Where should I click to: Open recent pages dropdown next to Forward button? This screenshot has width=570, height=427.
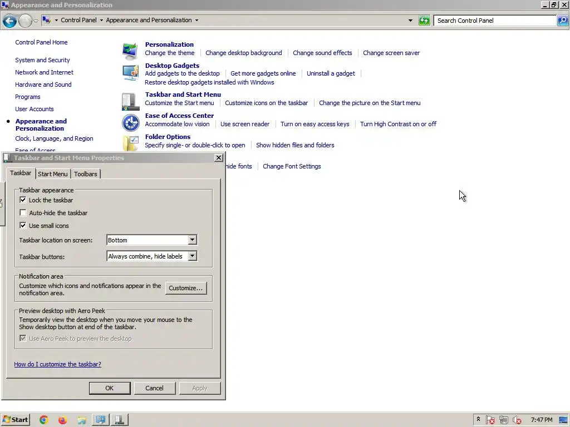tap(36, 21)
